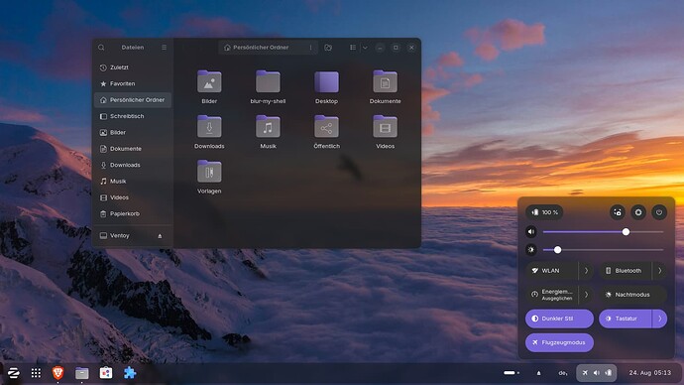The image size is (684, 385).
Task: Open the Öffentlich folder icon
Action: [x=326, y=127]
